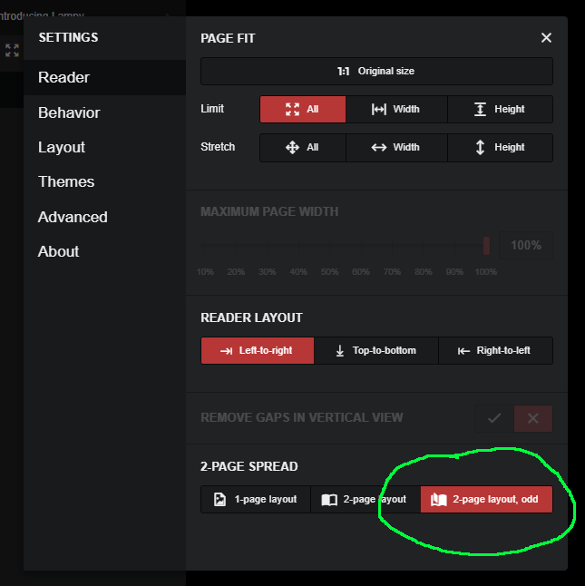Choose Right-to-left reader layout
The height and width of the screenshot is (586, 585).
tap(495, 350)
